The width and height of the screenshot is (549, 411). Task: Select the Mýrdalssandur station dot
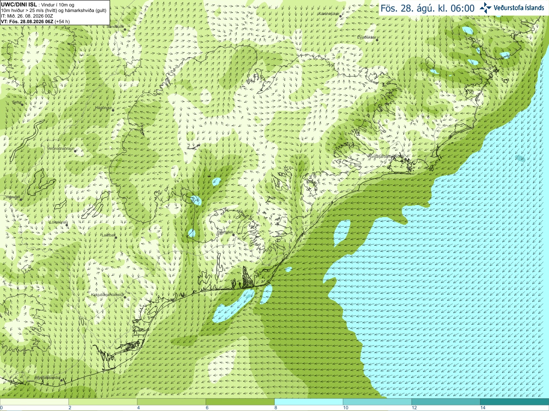(x=62, y=380)
